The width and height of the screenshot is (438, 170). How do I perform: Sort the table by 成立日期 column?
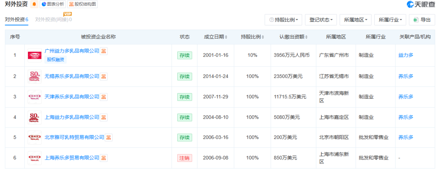215,37
